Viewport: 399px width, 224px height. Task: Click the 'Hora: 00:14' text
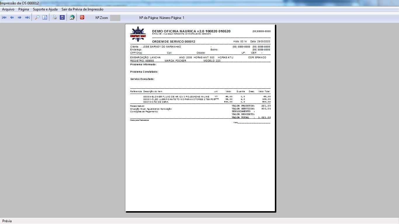(x=240, y=42)
